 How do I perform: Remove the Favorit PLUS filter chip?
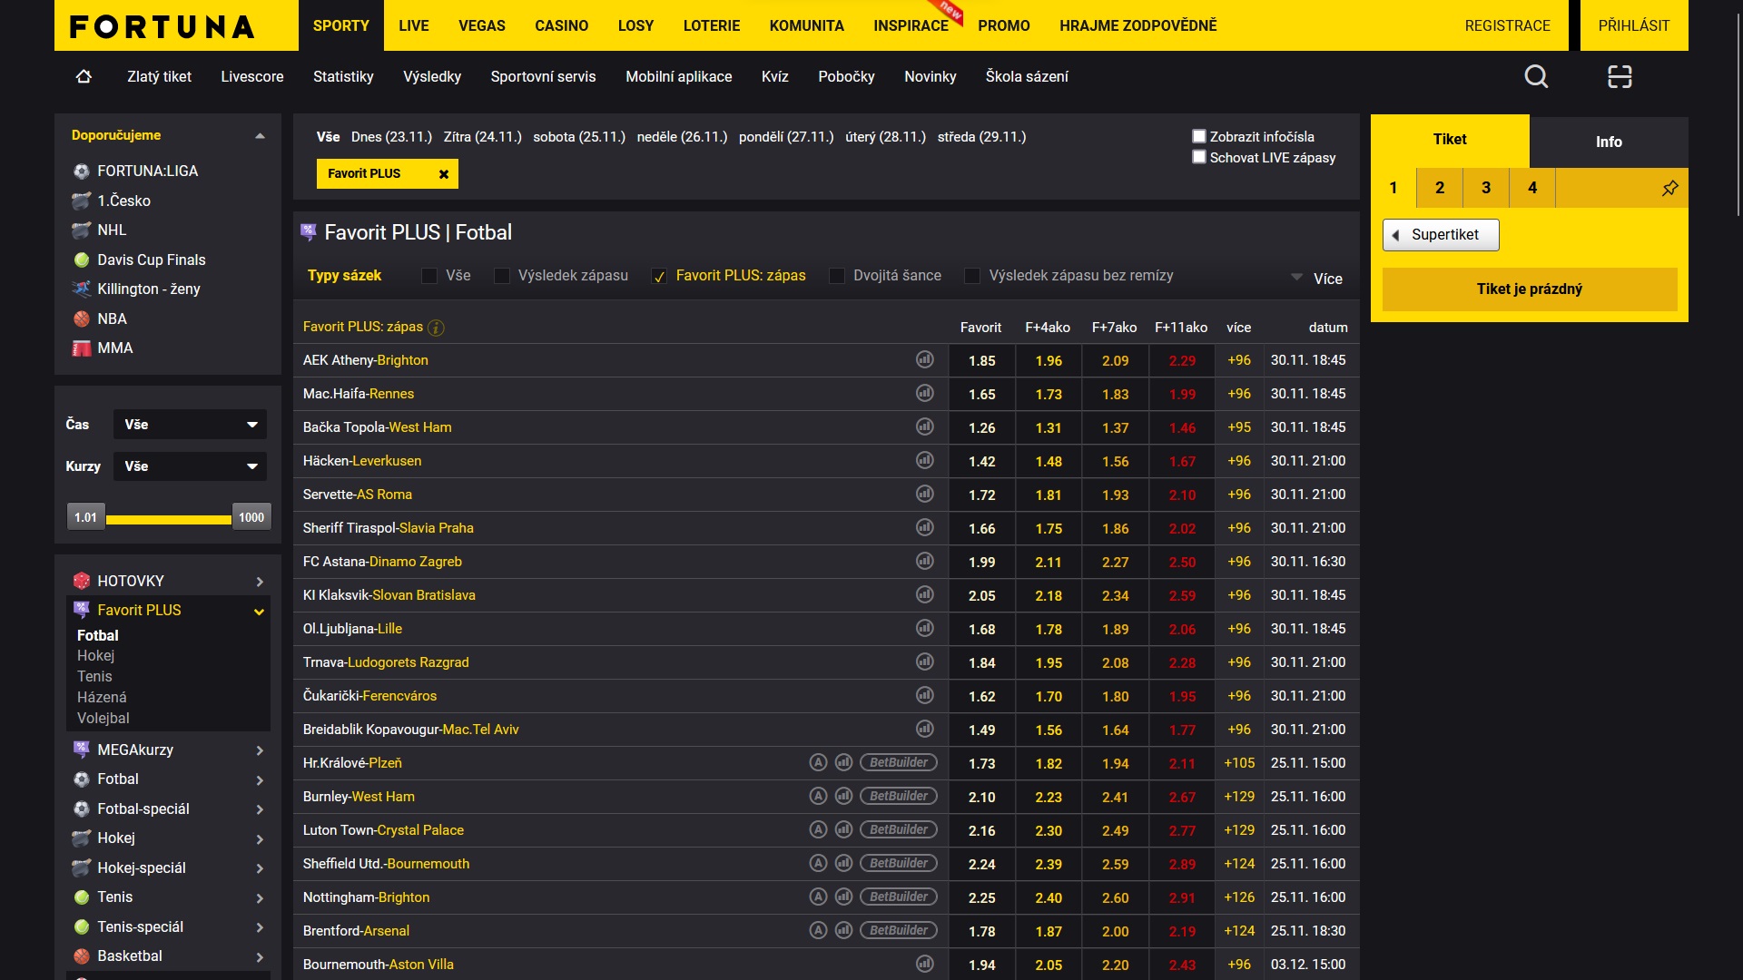click(x=444, y=174)
